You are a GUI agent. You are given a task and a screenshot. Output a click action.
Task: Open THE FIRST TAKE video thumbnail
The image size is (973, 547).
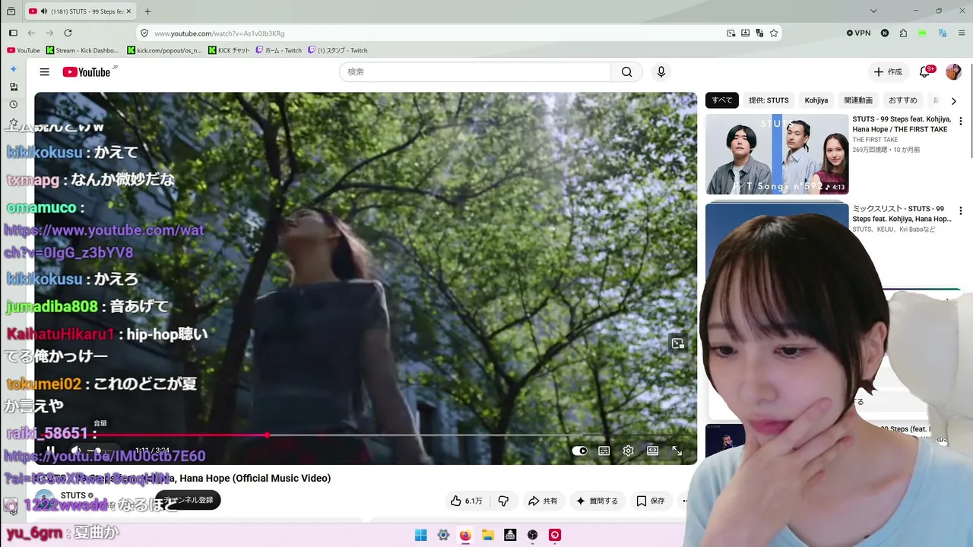coord(777,154)
